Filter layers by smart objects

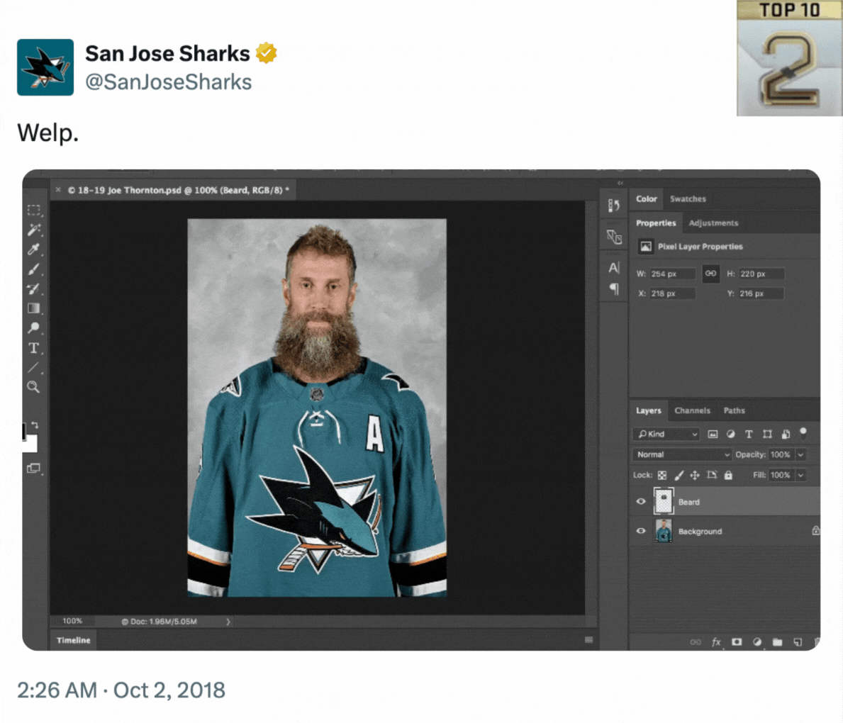[x=786, y=435]
